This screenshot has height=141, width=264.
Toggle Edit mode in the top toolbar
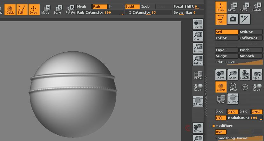pyautogui.click(x=22, y=10)
